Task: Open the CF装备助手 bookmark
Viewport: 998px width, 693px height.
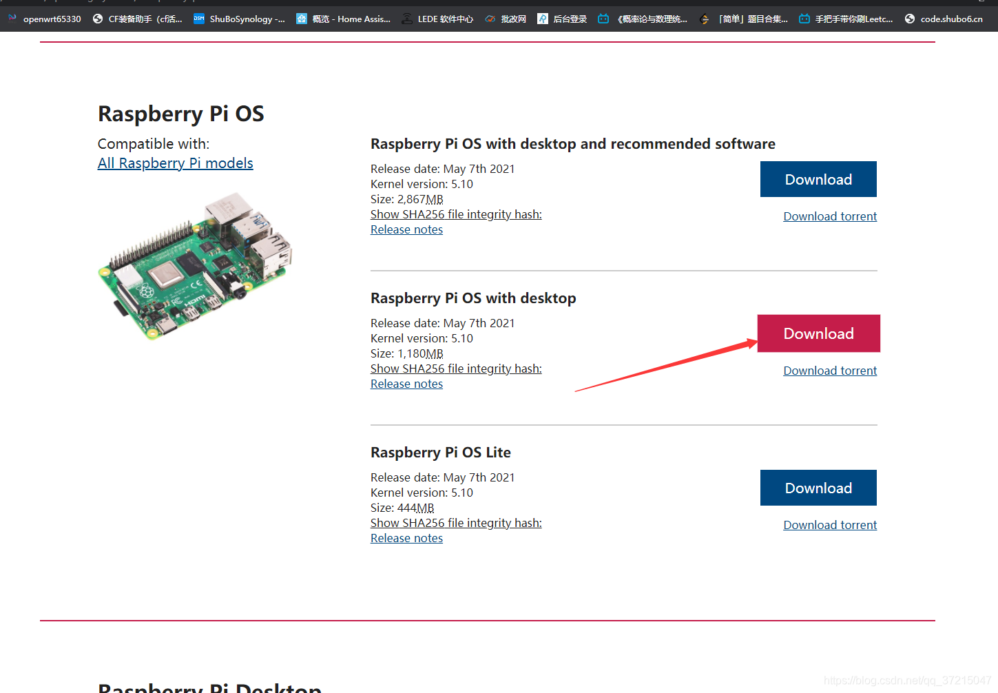Action: click(137, 19)
